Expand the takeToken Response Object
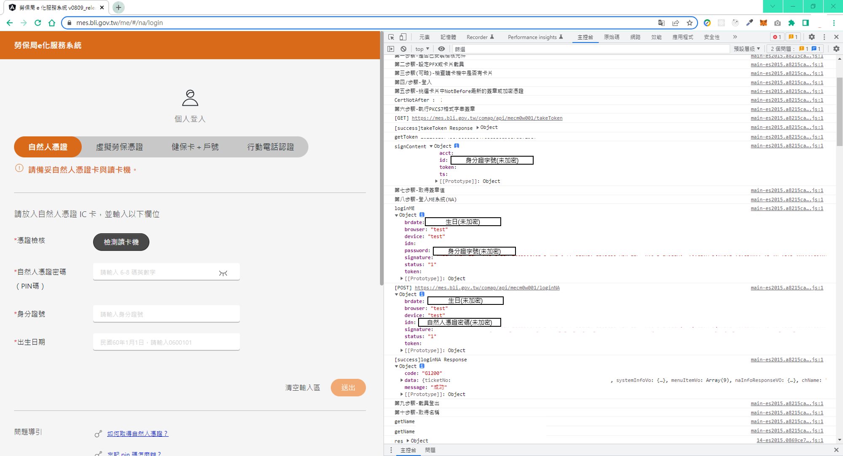Screen dimensions: 843x456 [478, 128]
